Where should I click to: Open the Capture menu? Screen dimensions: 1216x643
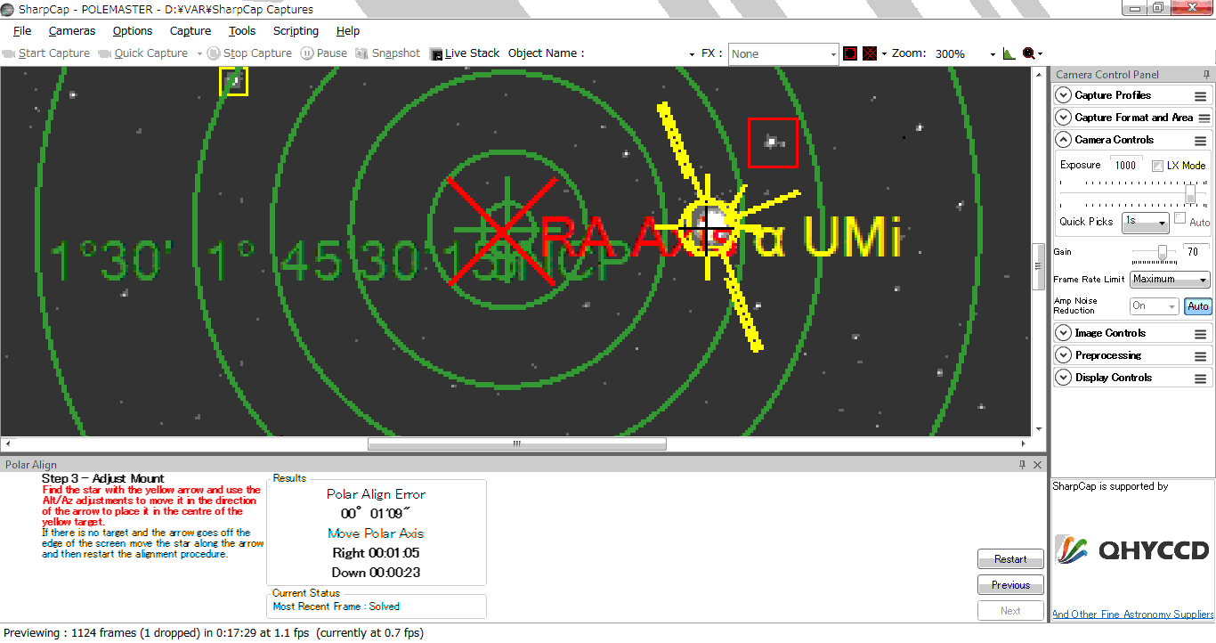tap(191, 31)
